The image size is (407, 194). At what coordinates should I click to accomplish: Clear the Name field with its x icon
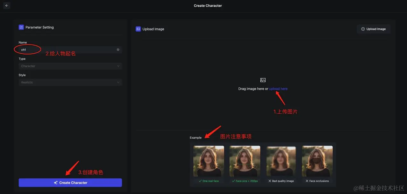coord(118,50)
